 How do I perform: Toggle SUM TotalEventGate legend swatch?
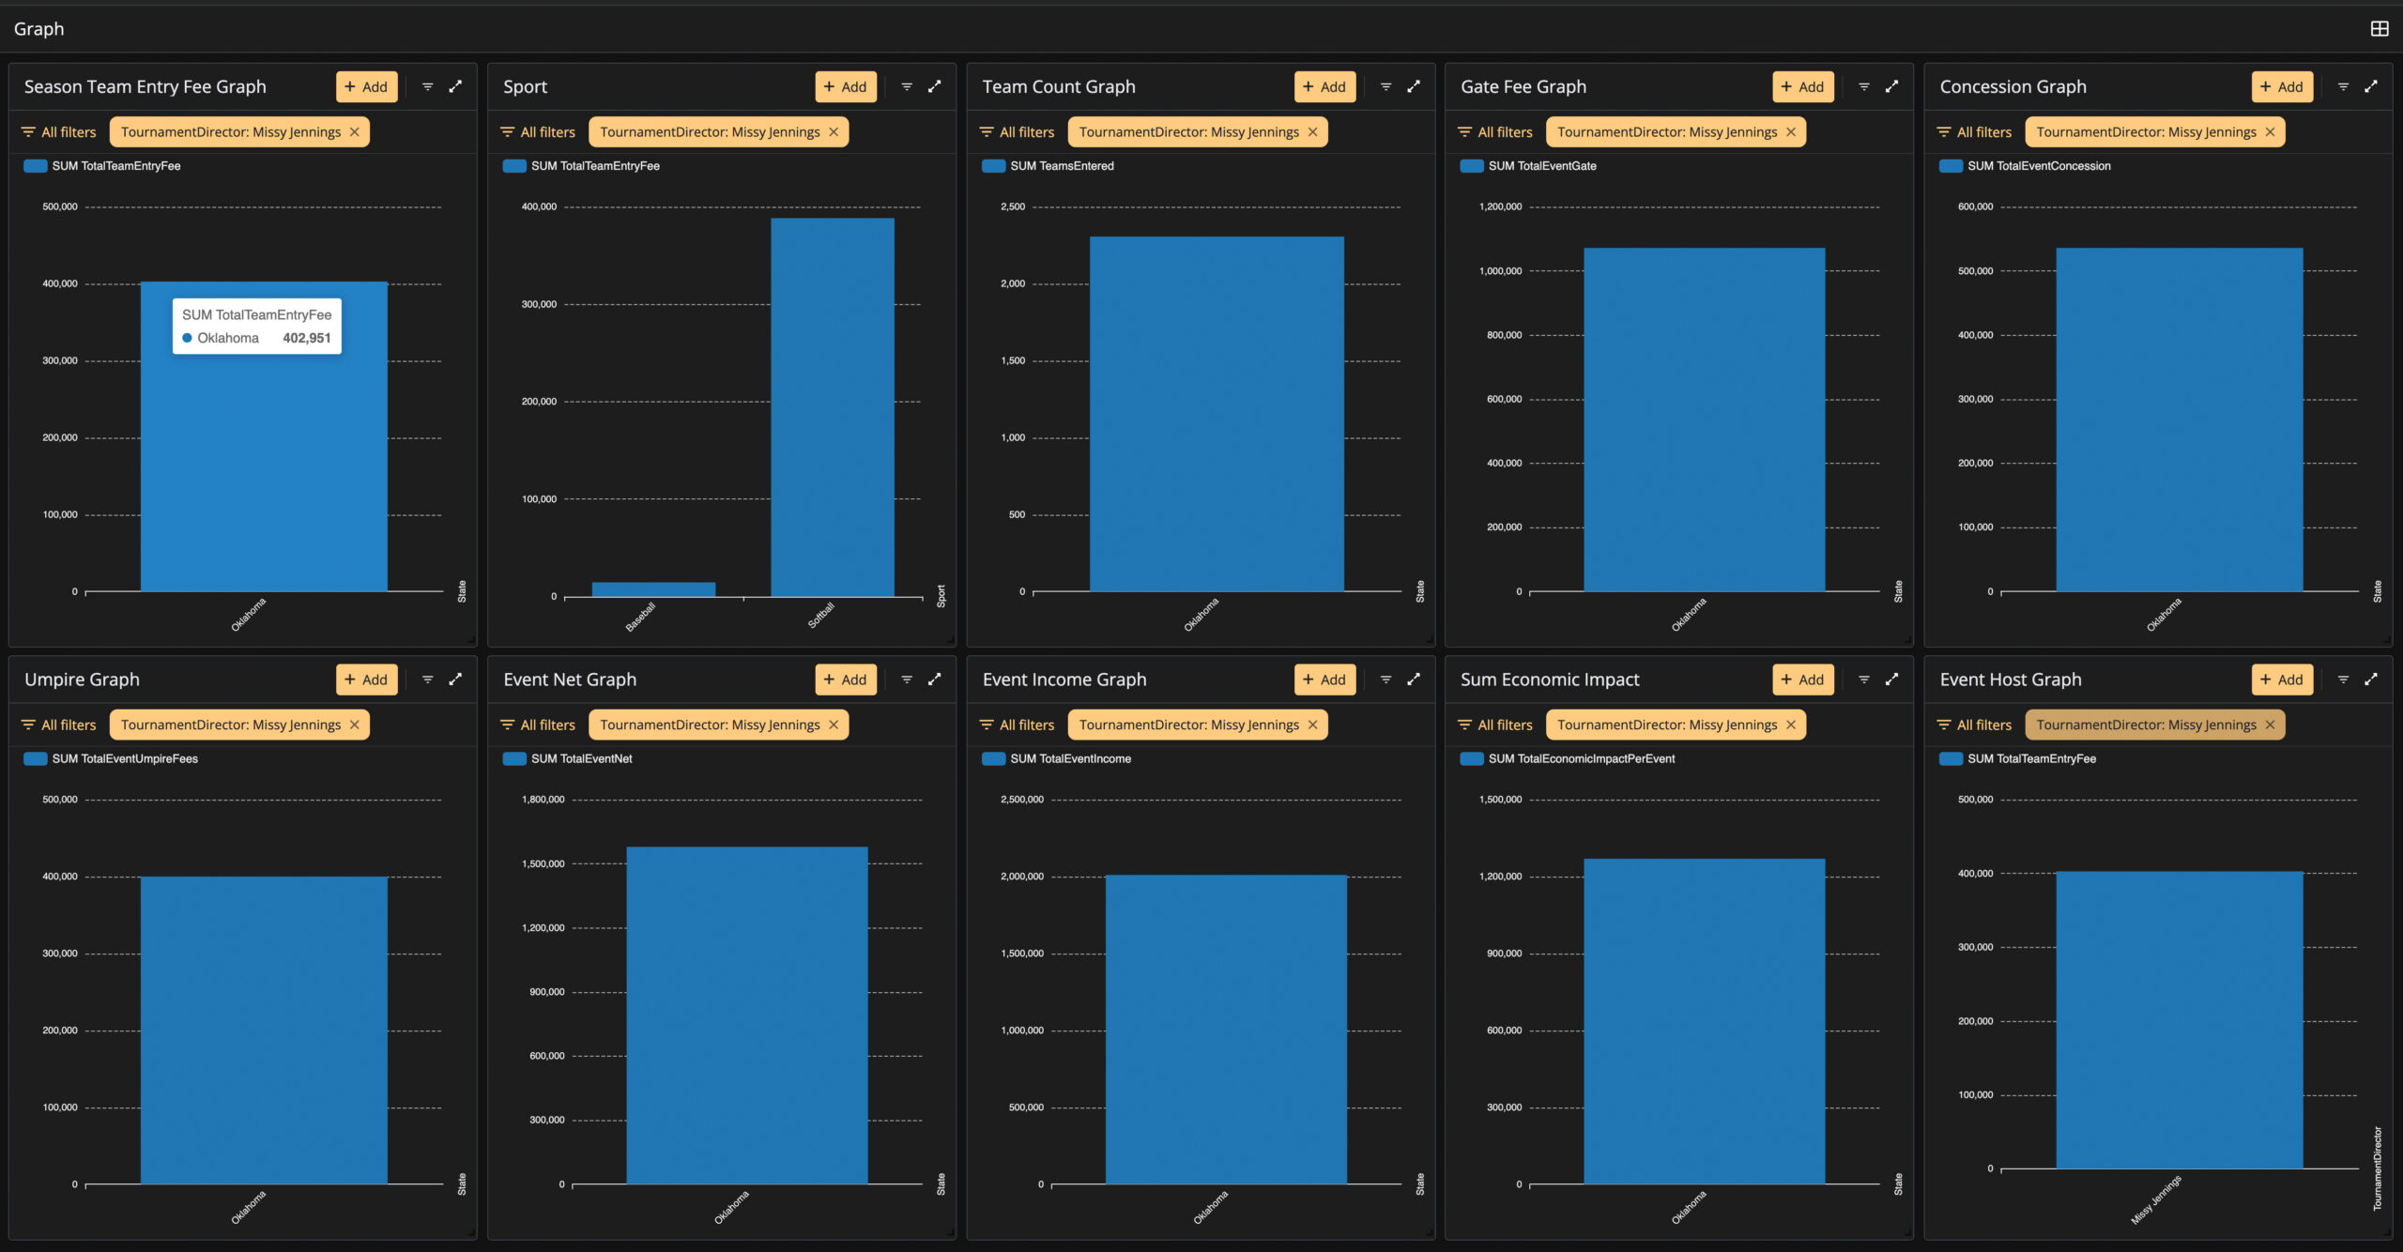pos(1472,166)
